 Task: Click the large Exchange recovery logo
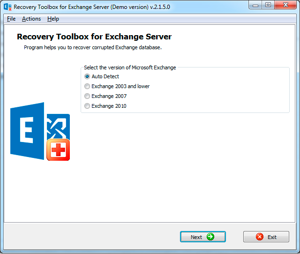(x=40, y=131)
